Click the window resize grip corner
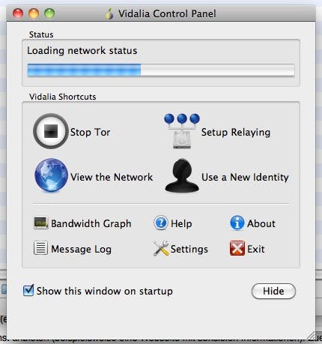 tap(311, 335)
